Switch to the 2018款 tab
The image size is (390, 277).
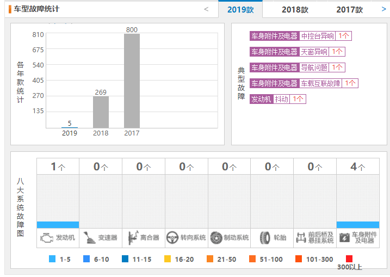295,9
